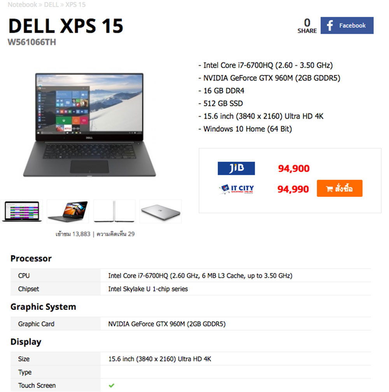389x392 pixels.
Task: Click the shopping cart icon on order button
Action: [x=329, y=189]
